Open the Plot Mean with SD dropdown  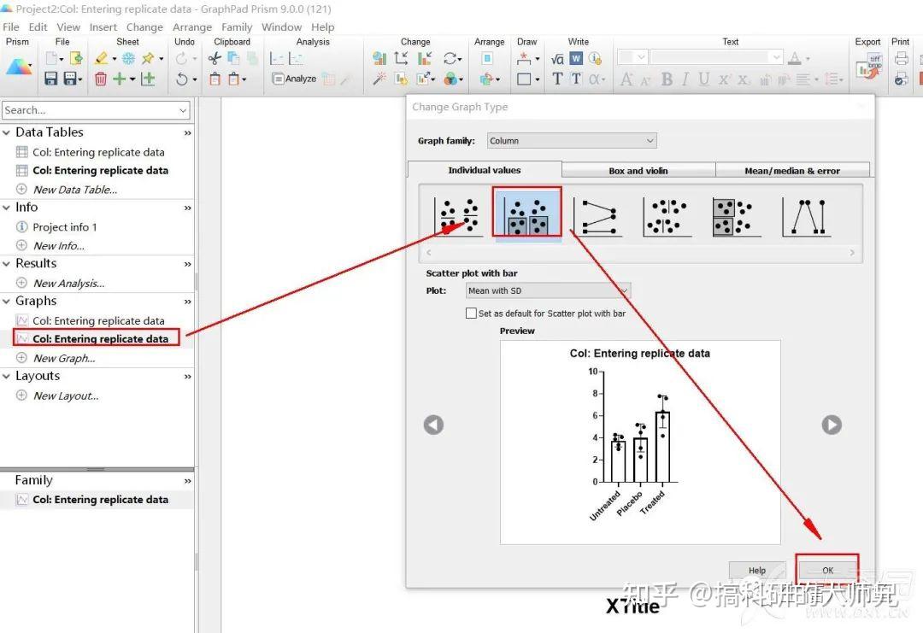pos(547,290)
